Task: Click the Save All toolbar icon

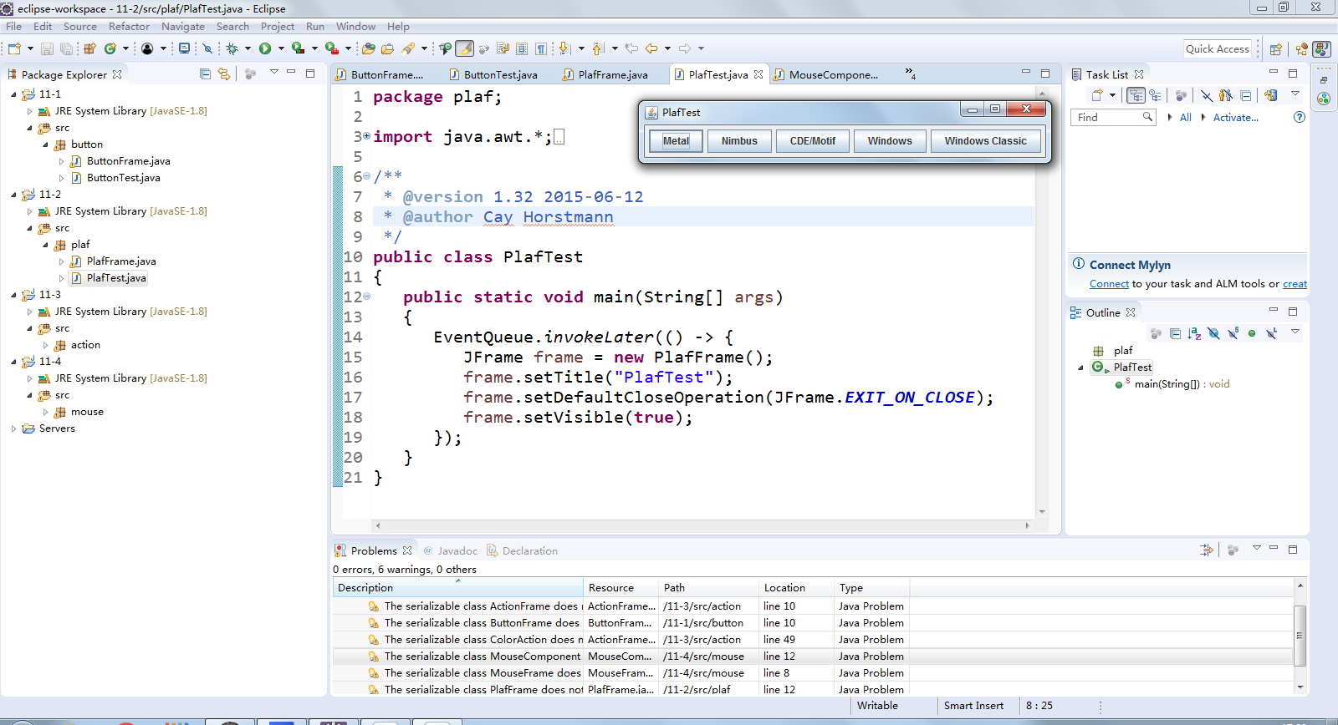Action: [x=66, y=48]
